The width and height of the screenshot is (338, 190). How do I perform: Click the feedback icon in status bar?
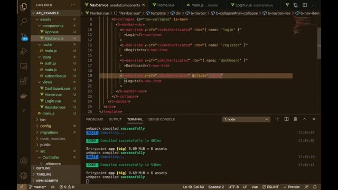[306, 187]
